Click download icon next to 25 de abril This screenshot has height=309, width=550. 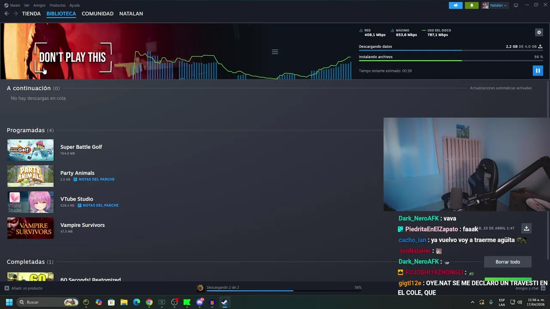(x=526, y=228)
